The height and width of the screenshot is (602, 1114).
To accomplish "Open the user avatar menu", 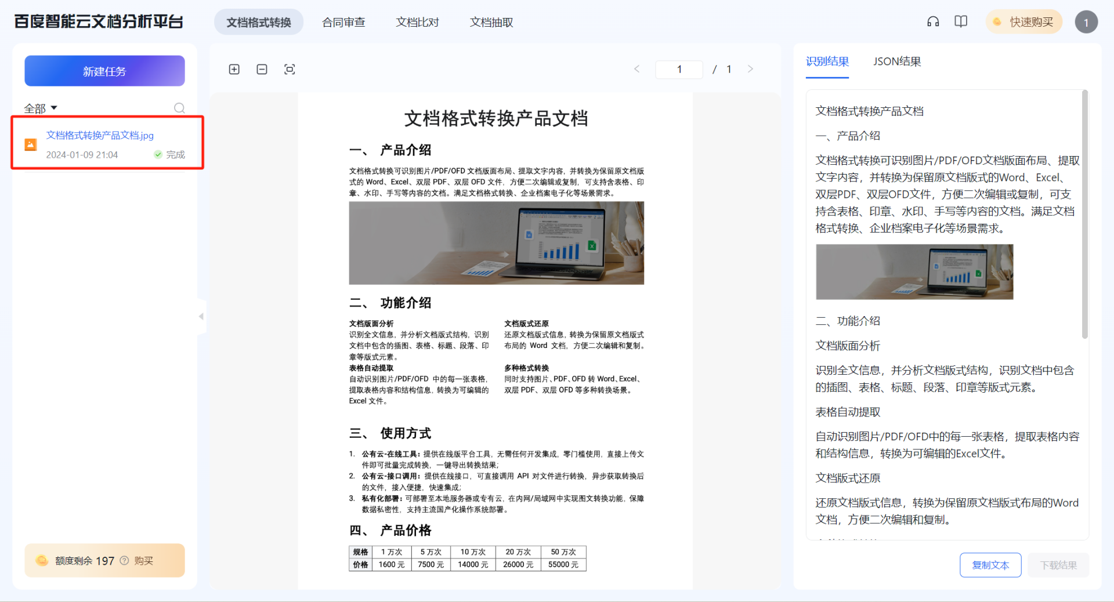I will pyautogui.click(x=1086, y=22).
